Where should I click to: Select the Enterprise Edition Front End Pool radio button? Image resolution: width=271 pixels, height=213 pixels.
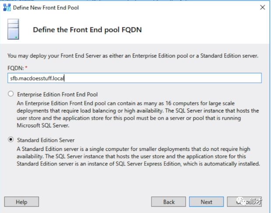click(11, 94)
